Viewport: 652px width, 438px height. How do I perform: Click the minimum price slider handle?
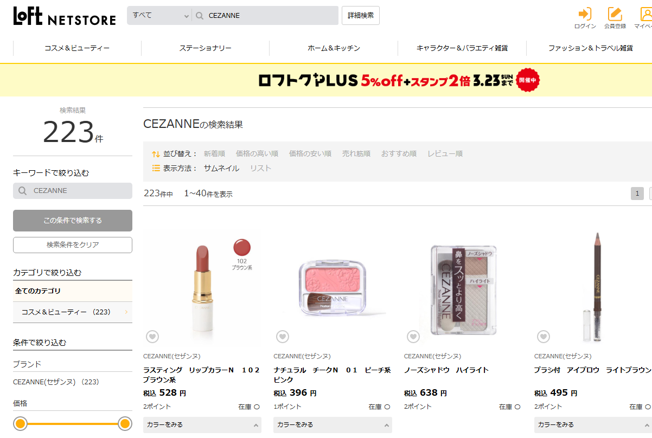click(x=21, y=424)
